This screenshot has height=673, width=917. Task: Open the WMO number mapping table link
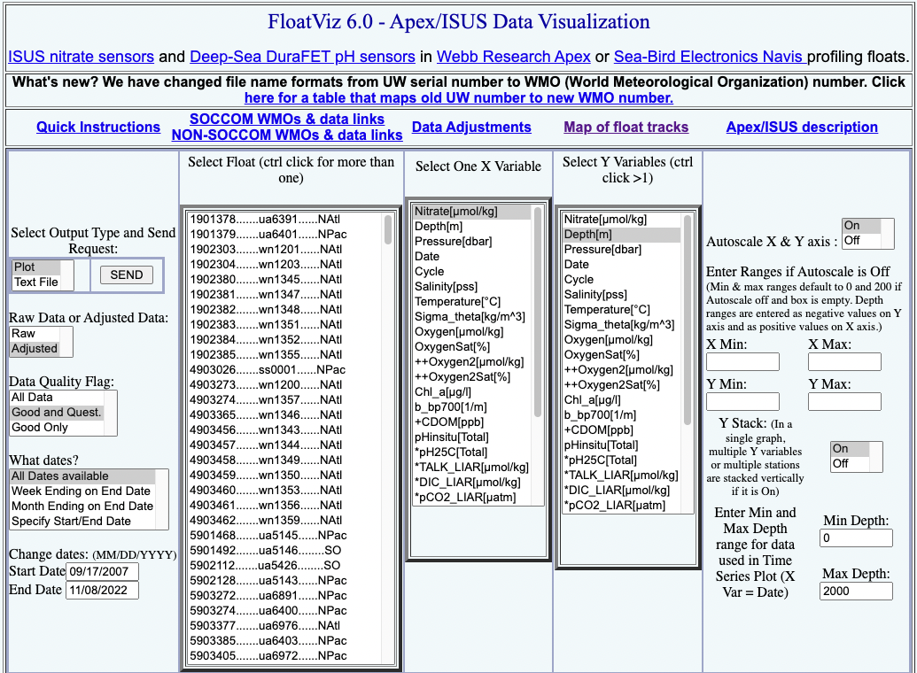[458, 97]
